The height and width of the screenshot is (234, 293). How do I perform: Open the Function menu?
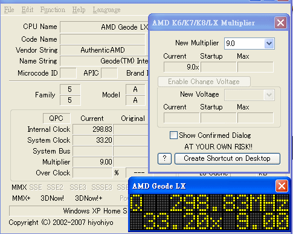53,10
